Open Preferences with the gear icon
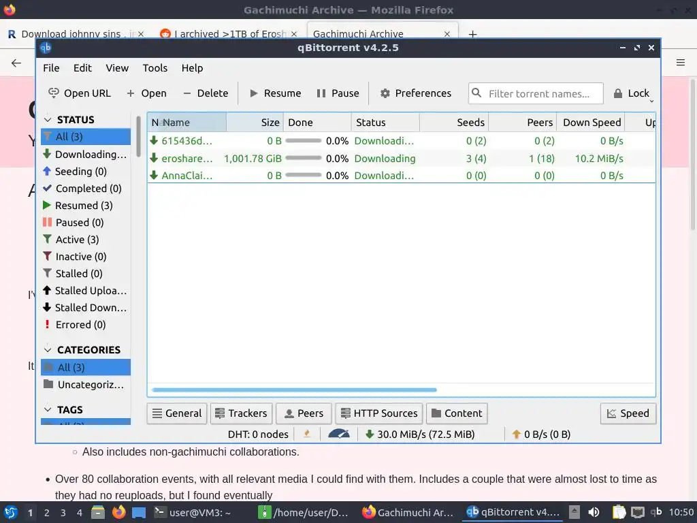The height and width of the screenshot is (523, 697). pos(416,93)
